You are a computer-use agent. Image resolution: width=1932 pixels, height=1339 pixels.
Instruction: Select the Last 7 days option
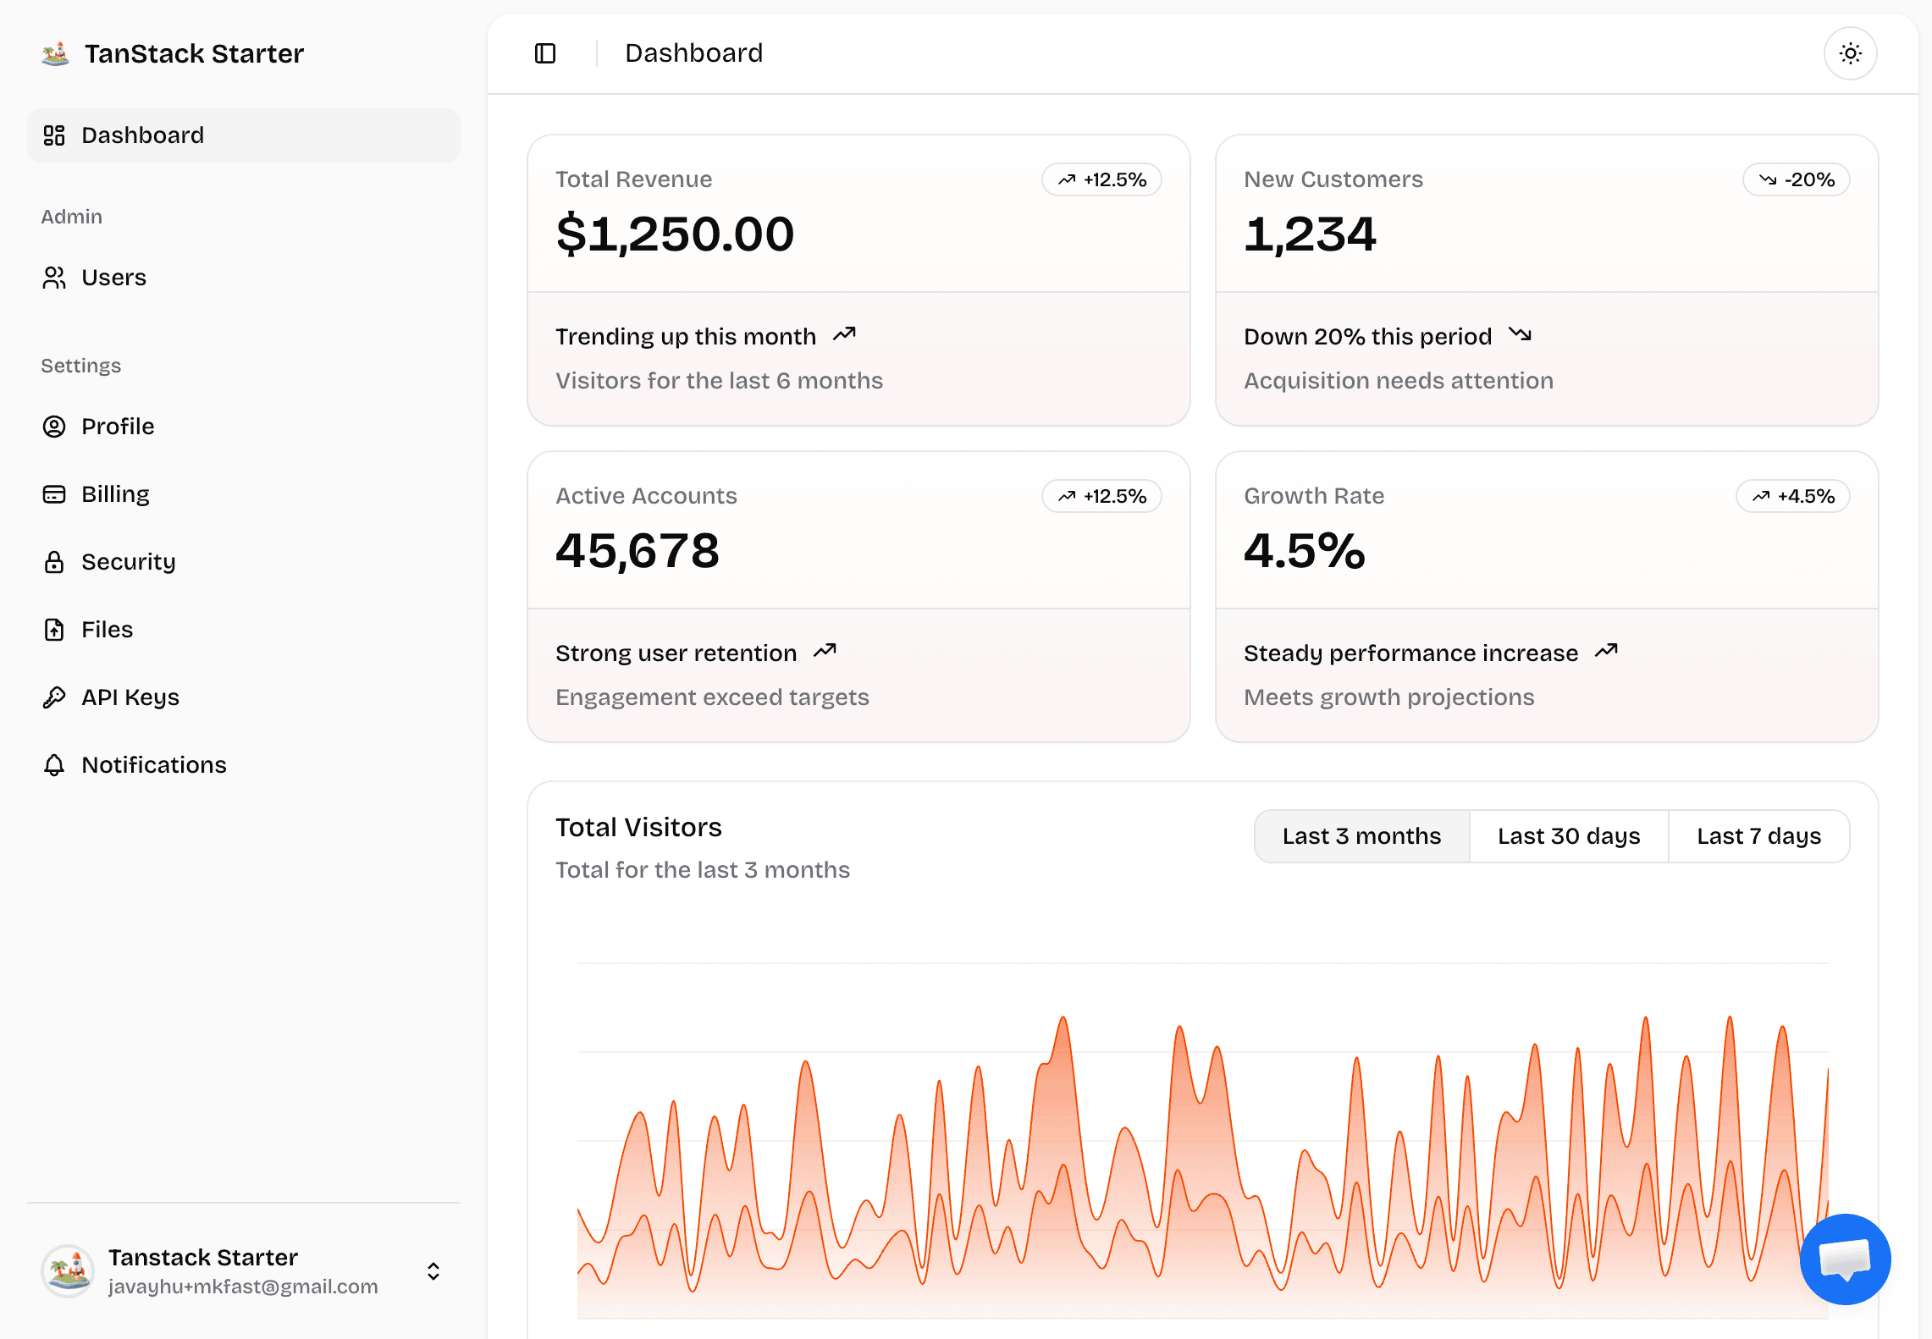[1758, 836]
